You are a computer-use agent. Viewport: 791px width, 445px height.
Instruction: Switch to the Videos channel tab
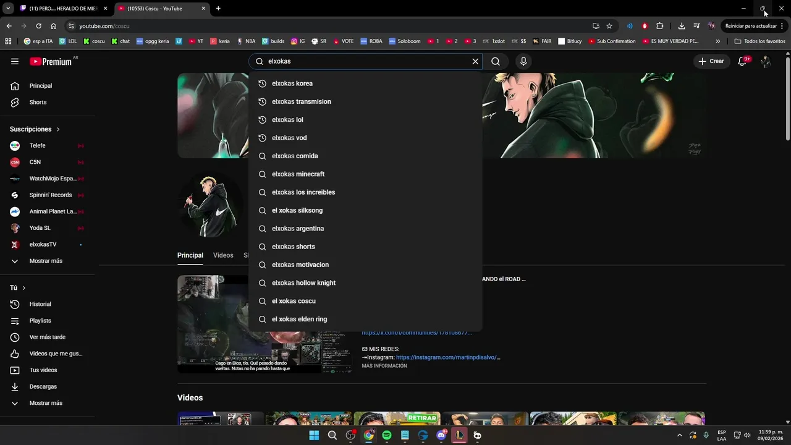223,255
